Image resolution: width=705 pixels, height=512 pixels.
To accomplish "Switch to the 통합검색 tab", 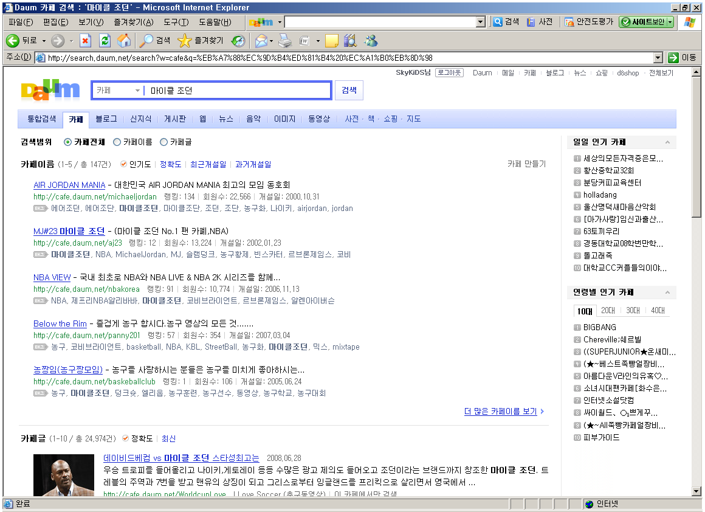I will coord(42,119).
